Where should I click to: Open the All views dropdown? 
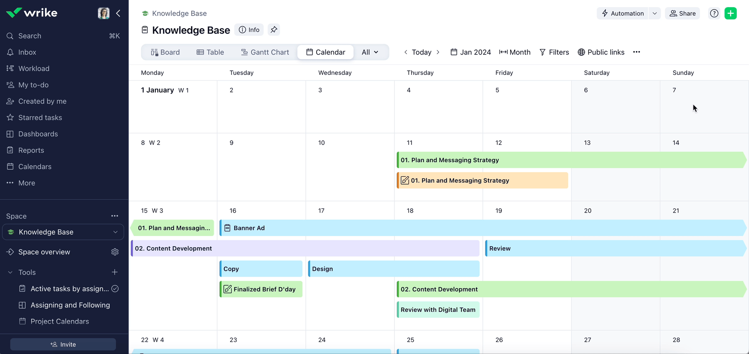[x=370, y=52]
